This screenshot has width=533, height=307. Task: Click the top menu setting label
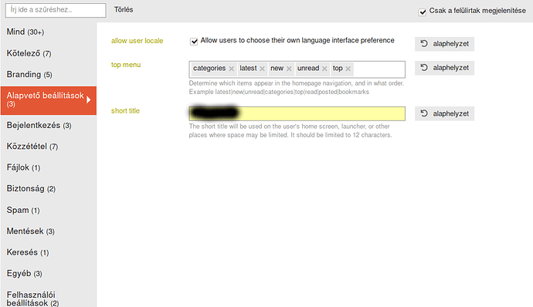click(126, 65)
